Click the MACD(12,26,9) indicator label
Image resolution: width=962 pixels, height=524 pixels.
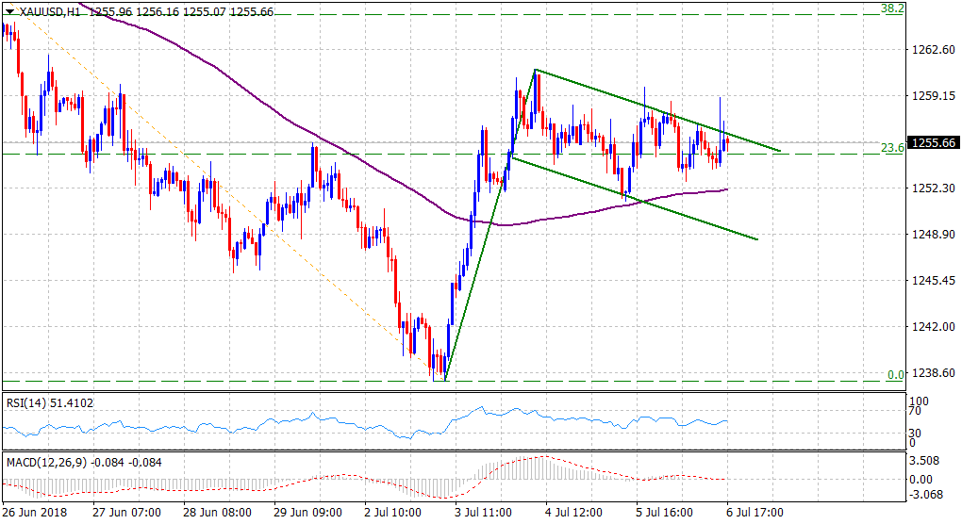click(45, 463)
